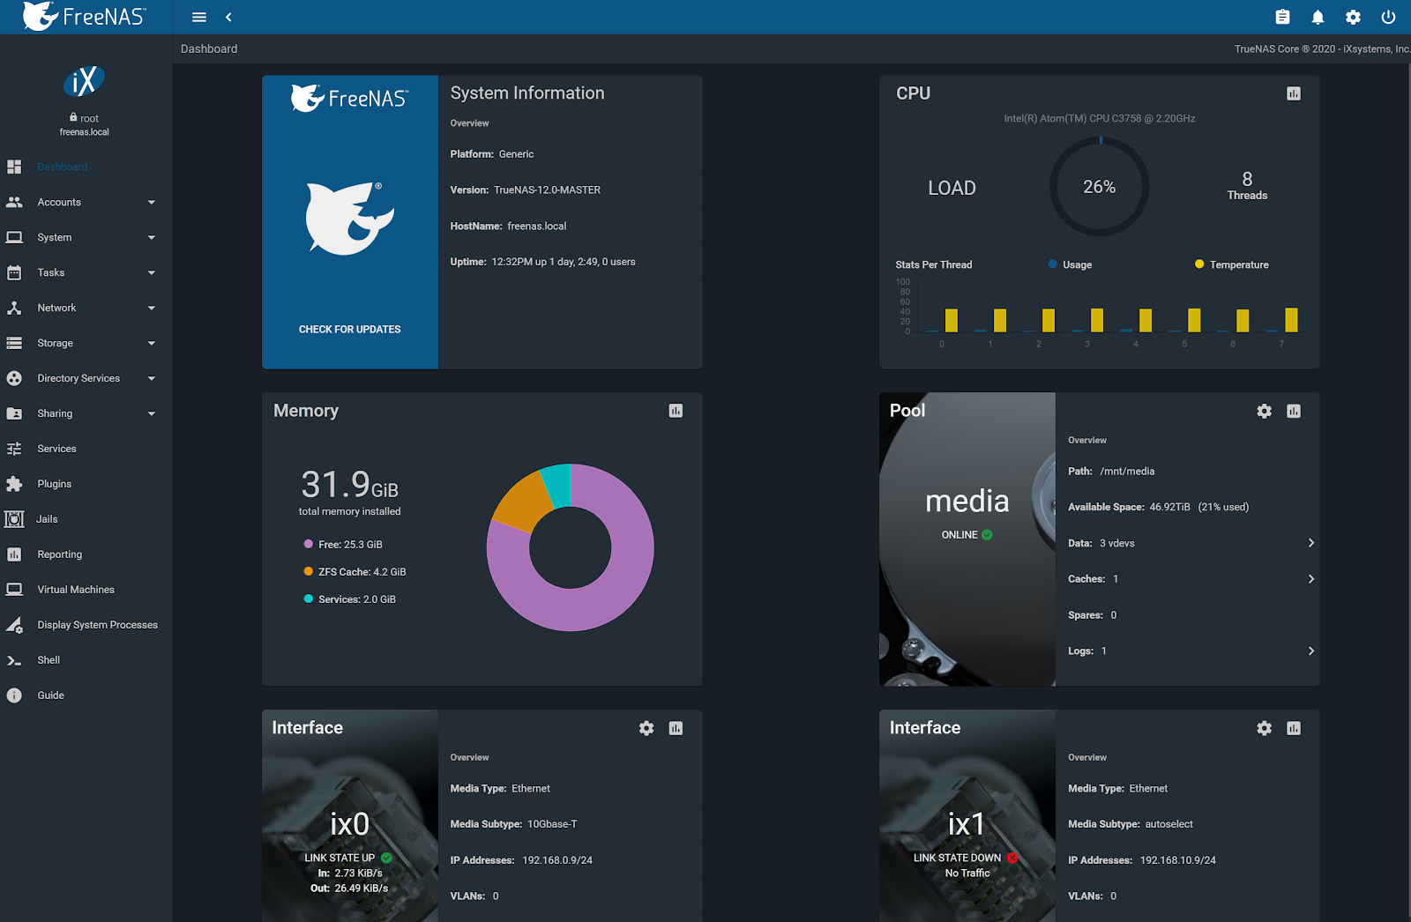This screenshot has height=922, width=1411.
Task: Click CHECK FOR UPDATES button
Action: pos(350,330)
